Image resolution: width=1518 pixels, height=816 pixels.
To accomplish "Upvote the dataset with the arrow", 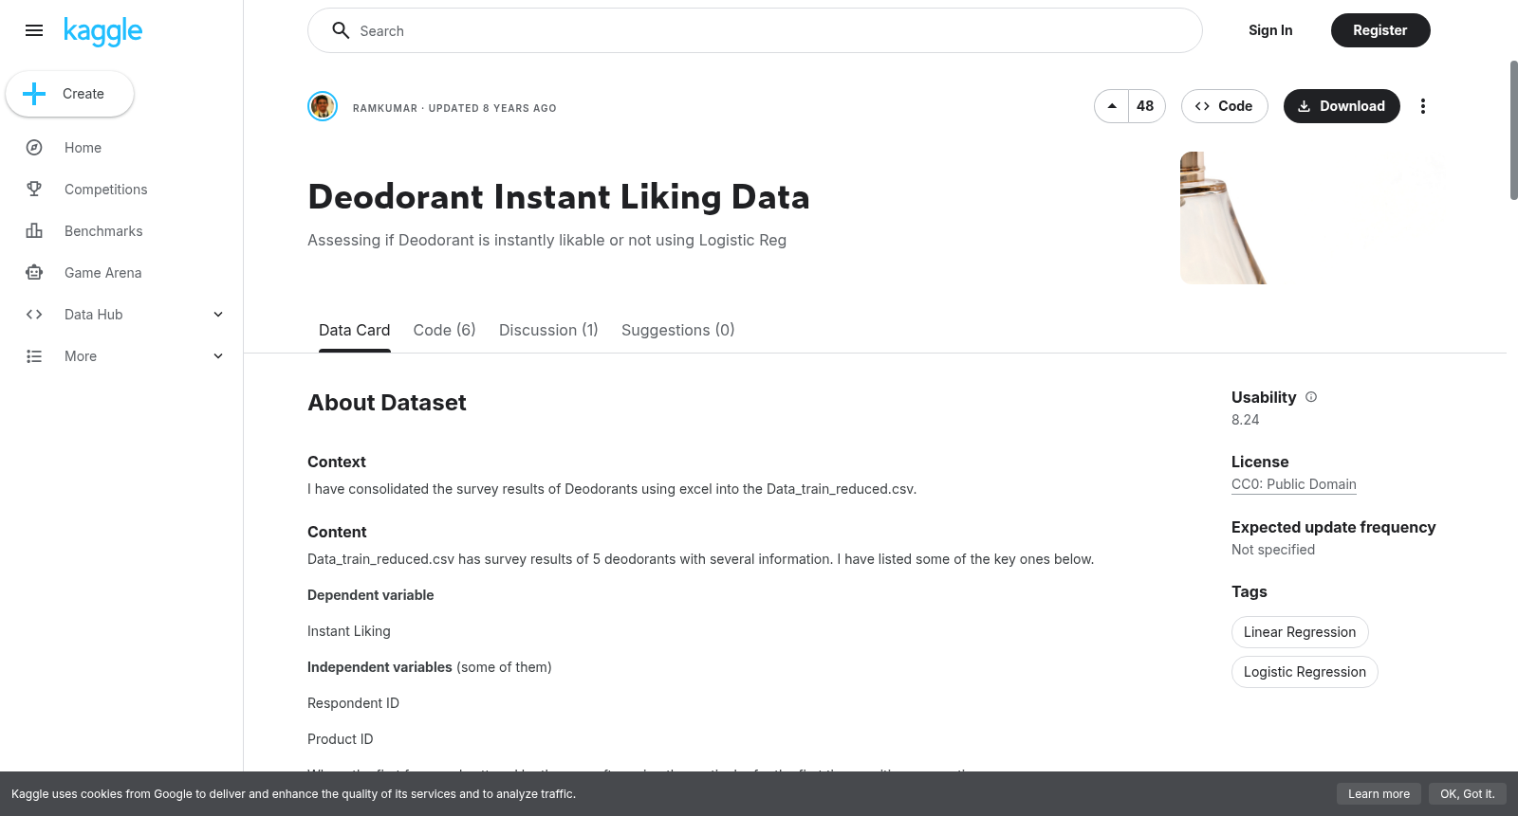I will click(1112, 106).
